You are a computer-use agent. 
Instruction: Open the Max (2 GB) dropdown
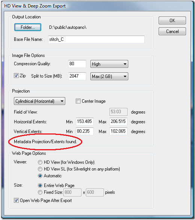click(109, 76)
